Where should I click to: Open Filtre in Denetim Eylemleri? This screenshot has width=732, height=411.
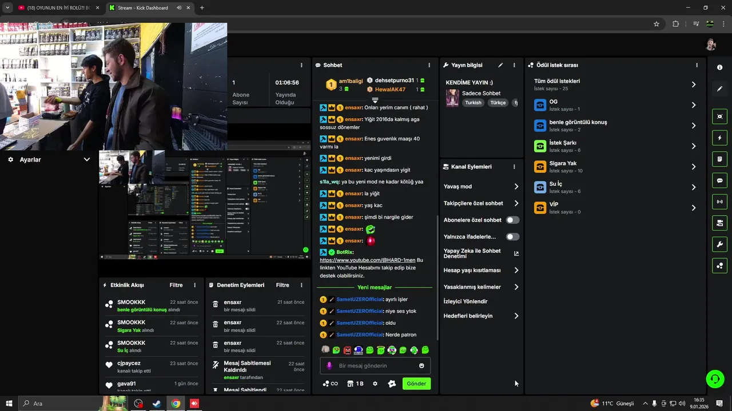(283, 285)
